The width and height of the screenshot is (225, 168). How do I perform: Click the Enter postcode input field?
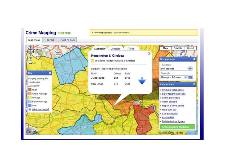(x=174, y=69)
